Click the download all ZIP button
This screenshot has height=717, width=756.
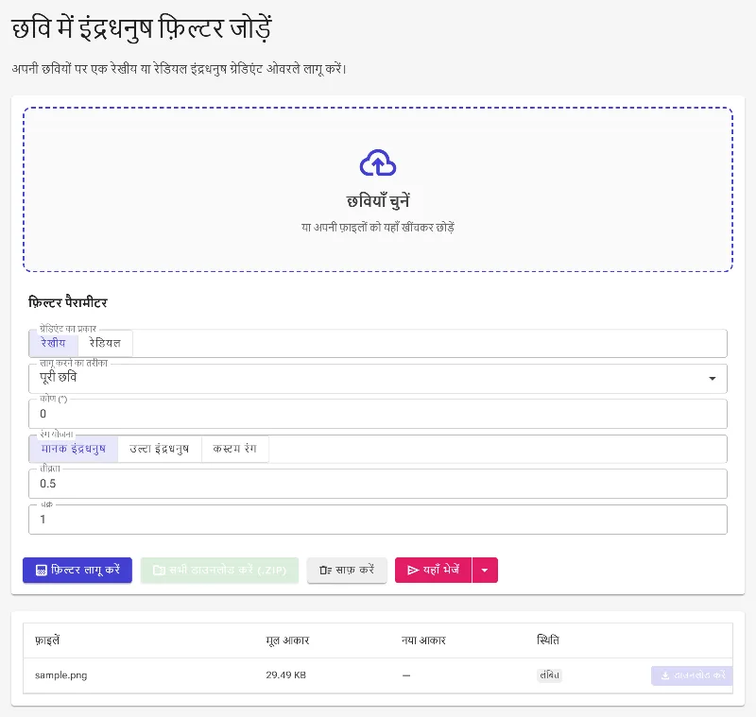click(219, 570)
